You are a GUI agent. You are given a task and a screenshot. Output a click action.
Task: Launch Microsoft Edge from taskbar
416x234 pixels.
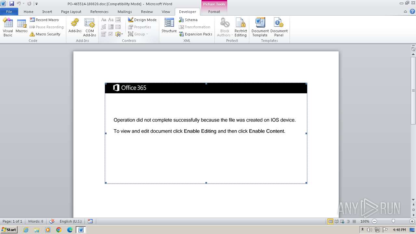click(x=70, y=230)
